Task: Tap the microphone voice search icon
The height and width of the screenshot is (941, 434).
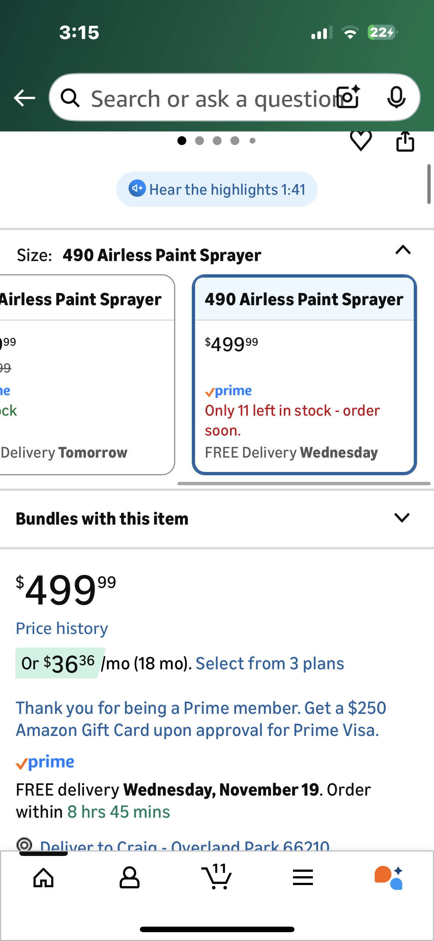Action: click(396, 98)
